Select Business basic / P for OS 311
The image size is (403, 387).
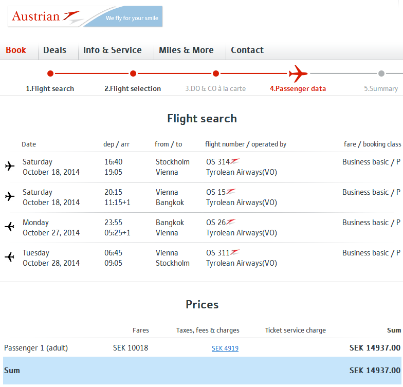(371, 253)
